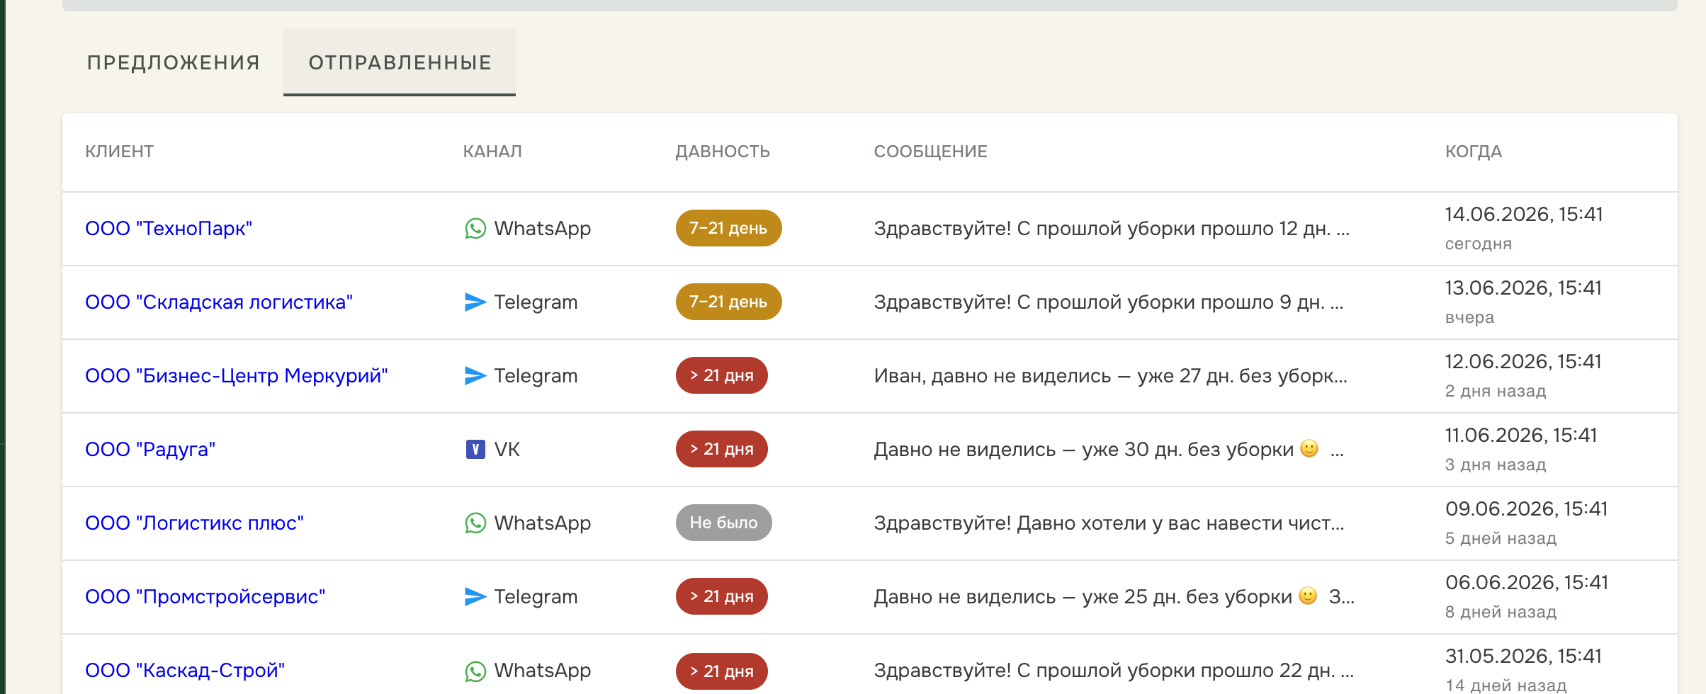This screenshot has height=694, width=1706.
Task: Click message "уже 30 дн. без уборки"
Action: click(x=1109, y=450)
